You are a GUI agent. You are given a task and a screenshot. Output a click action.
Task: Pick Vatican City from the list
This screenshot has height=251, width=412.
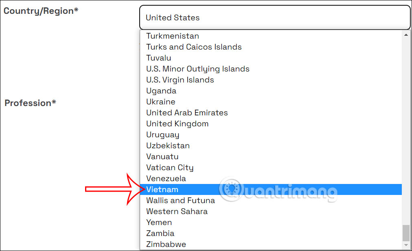tap(170, 168)
